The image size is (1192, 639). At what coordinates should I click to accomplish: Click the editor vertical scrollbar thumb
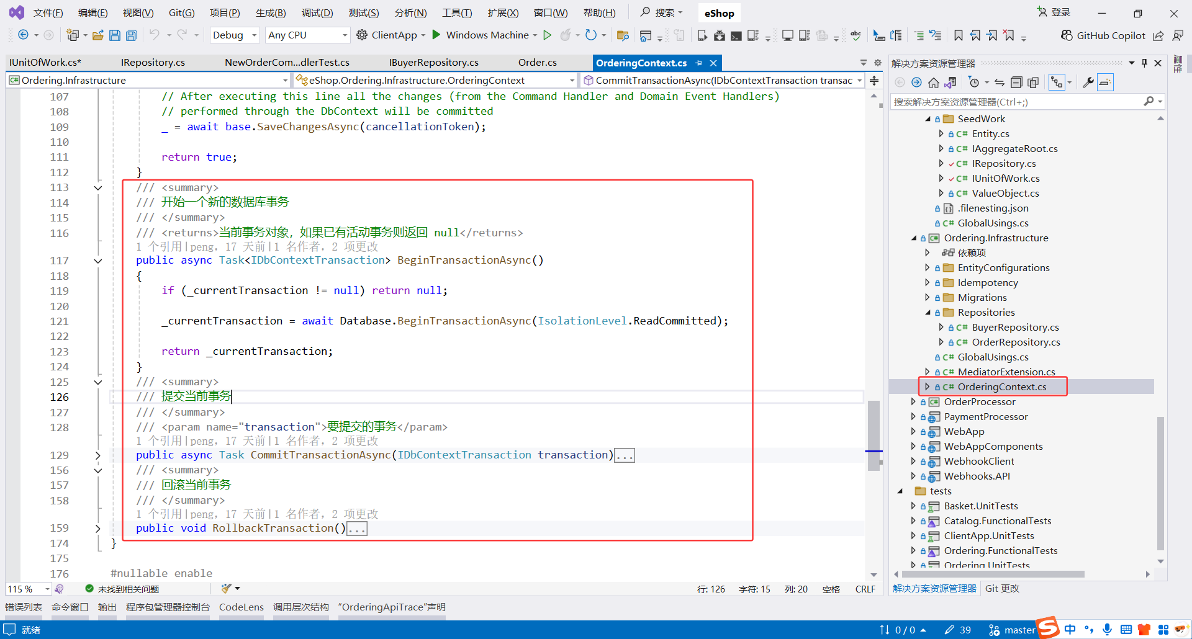(x=874, y=436)
